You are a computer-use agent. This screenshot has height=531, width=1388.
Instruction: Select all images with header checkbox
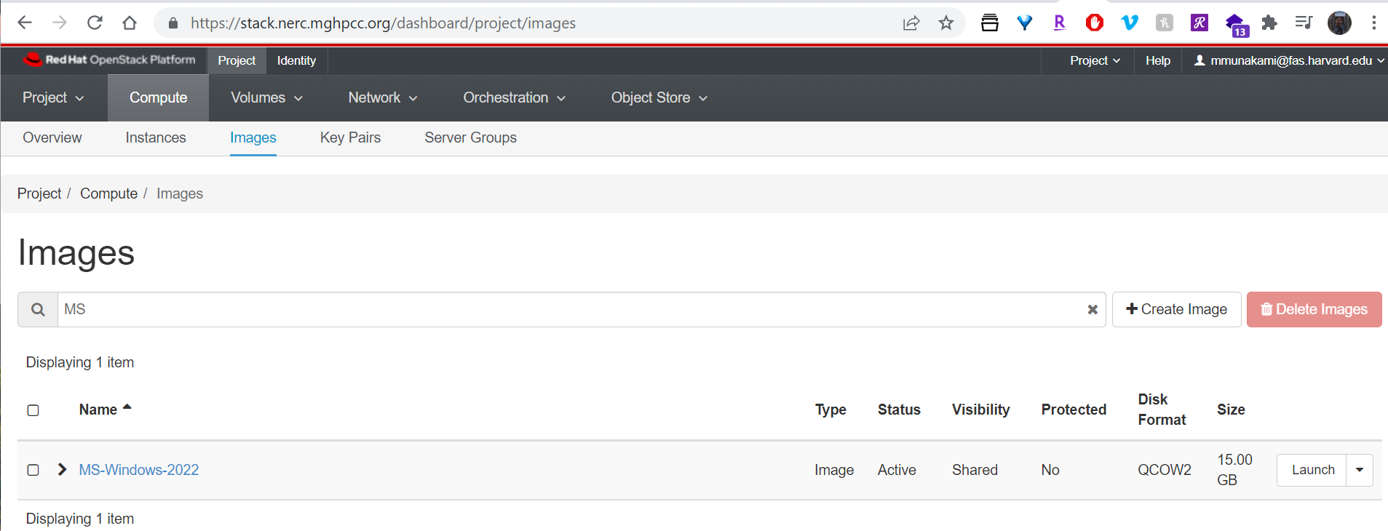pos(33,410)
